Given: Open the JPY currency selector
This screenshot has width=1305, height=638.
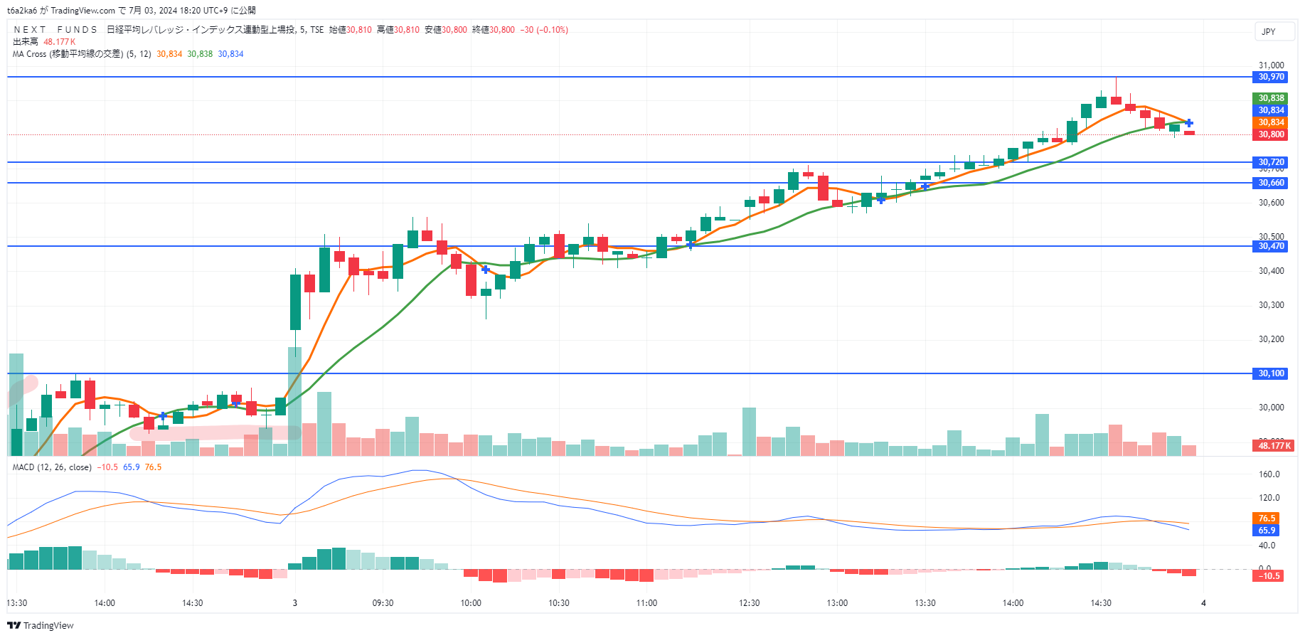Looking at the screenshot, I should coord(1269,31).
